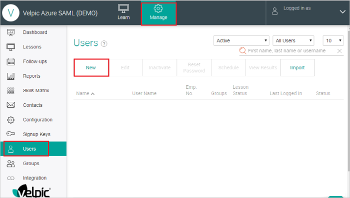The width and height of the screenshot is (350, 198).
Task: Click the user search input field
Action: pos(291,51)
